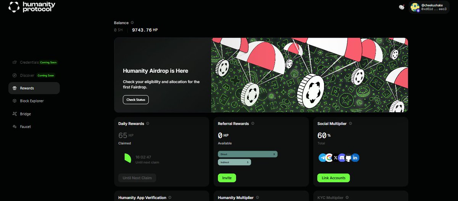The width and height of the screenshot is (458, 201).
Task: Click the info icon beside Daily Rewards
Action: (x=148, y=123)
